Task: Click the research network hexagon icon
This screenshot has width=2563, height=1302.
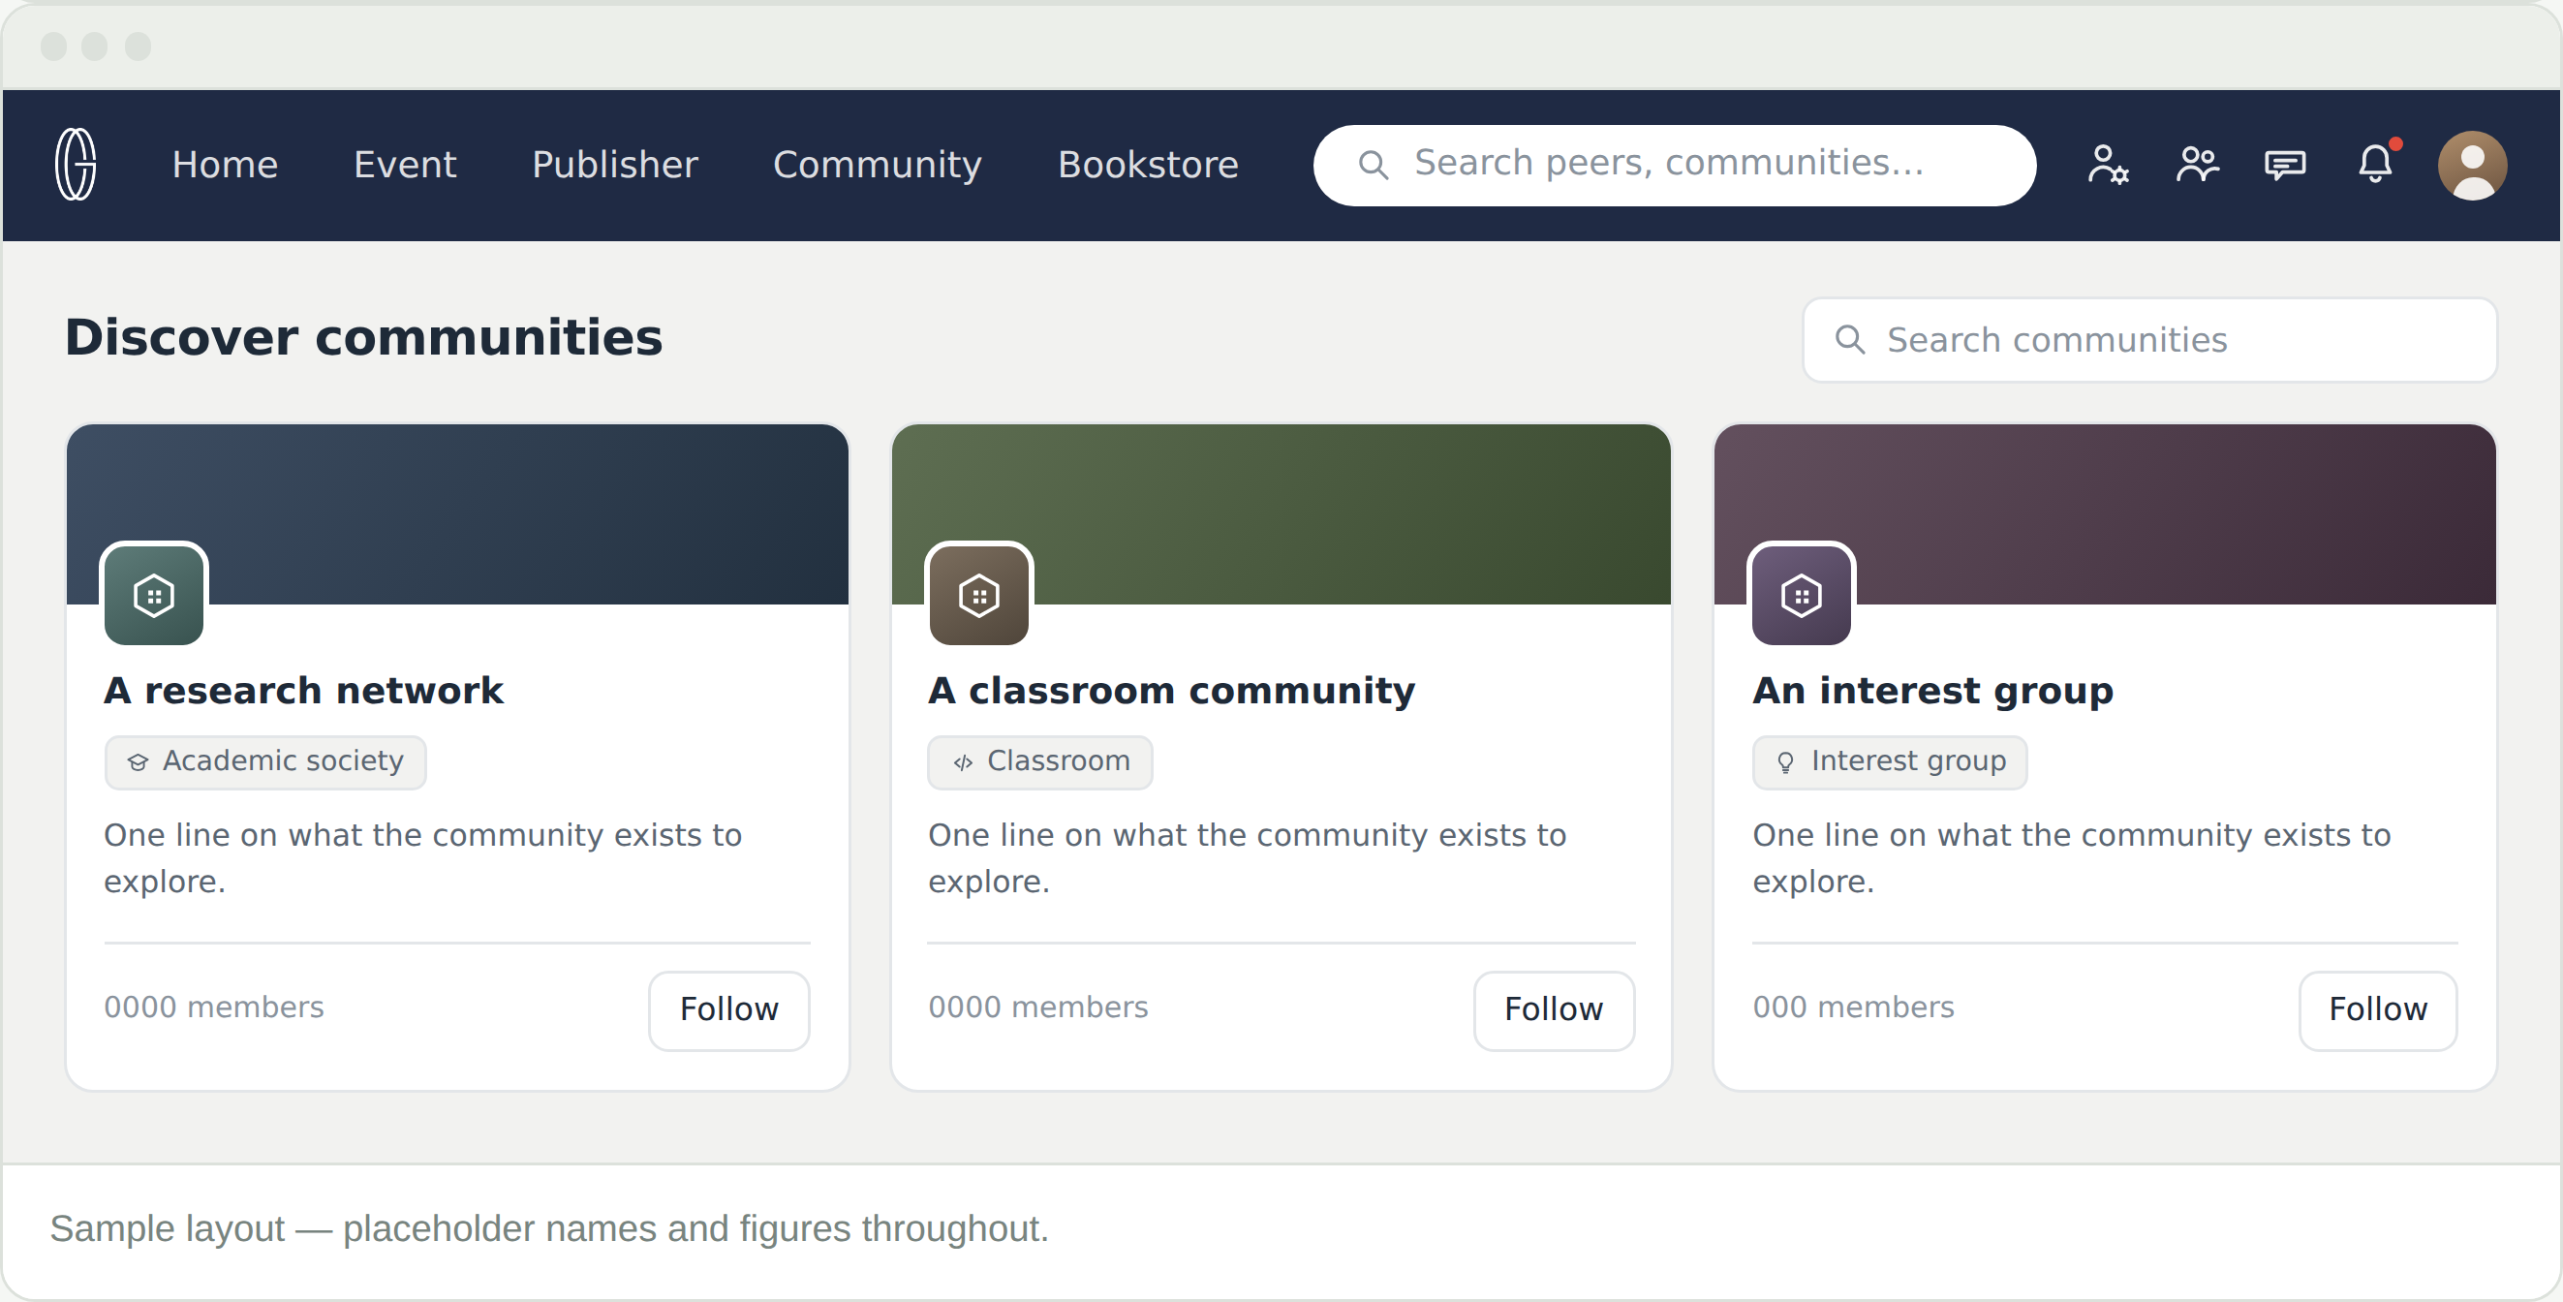Action: click(x=154, y=595)
